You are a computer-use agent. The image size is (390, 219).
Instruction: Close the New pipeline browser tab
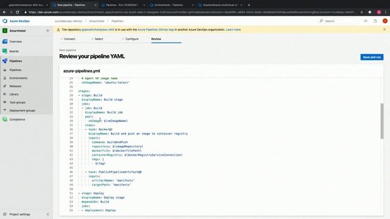(x=96, y=5)
